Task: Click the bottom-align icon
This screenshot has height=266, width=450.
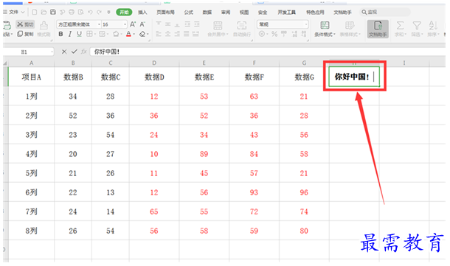Action: pos(177,24)
